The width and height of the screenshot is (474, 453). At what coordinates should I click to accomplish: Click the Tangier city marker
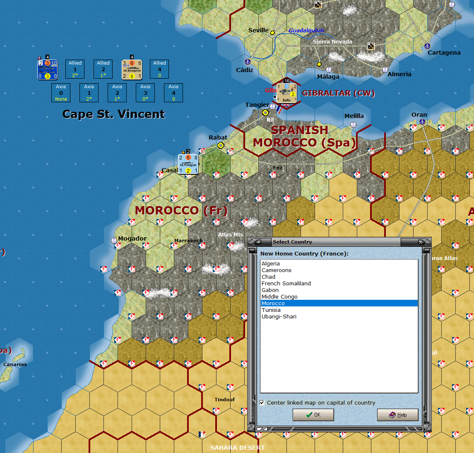pyautogui.click(x=265, y=113)
